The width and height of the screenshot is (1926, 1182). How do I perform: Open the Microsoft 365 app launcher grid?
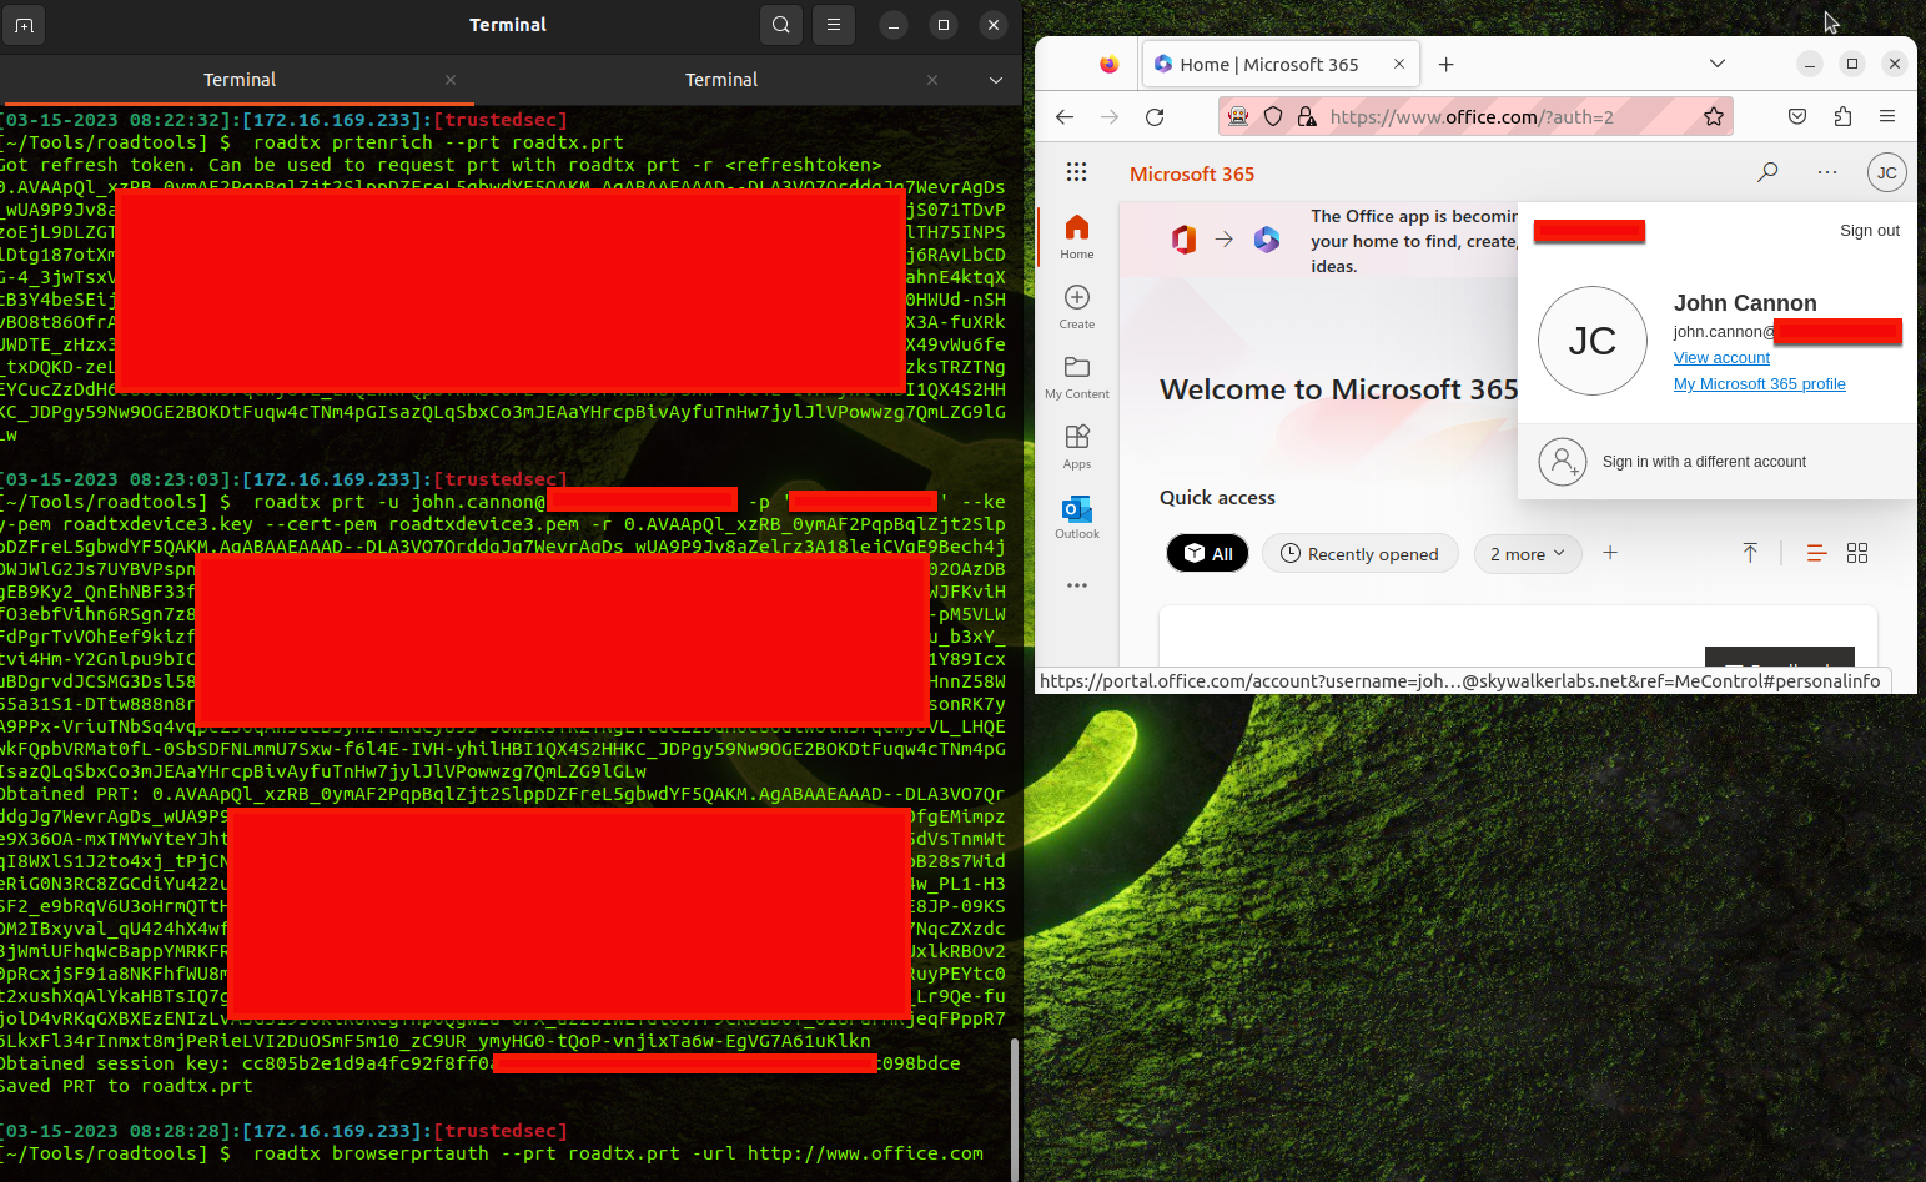tap(1077, 172)
